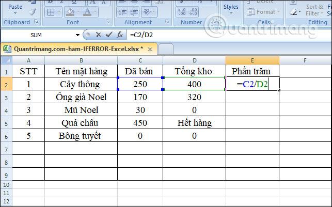Select the 'Bông tuyết' cell
332x207 pixels.
coord(81,136)
